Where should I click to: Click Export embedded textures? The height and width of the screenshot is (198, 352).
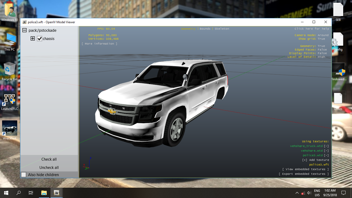coord(304,174)
